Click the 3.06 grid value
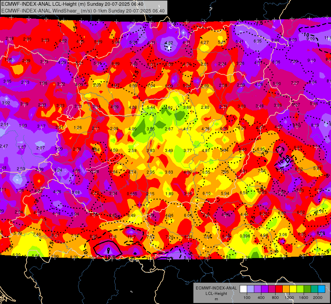This screenshot has height=304, width=331. coord(283,235)
